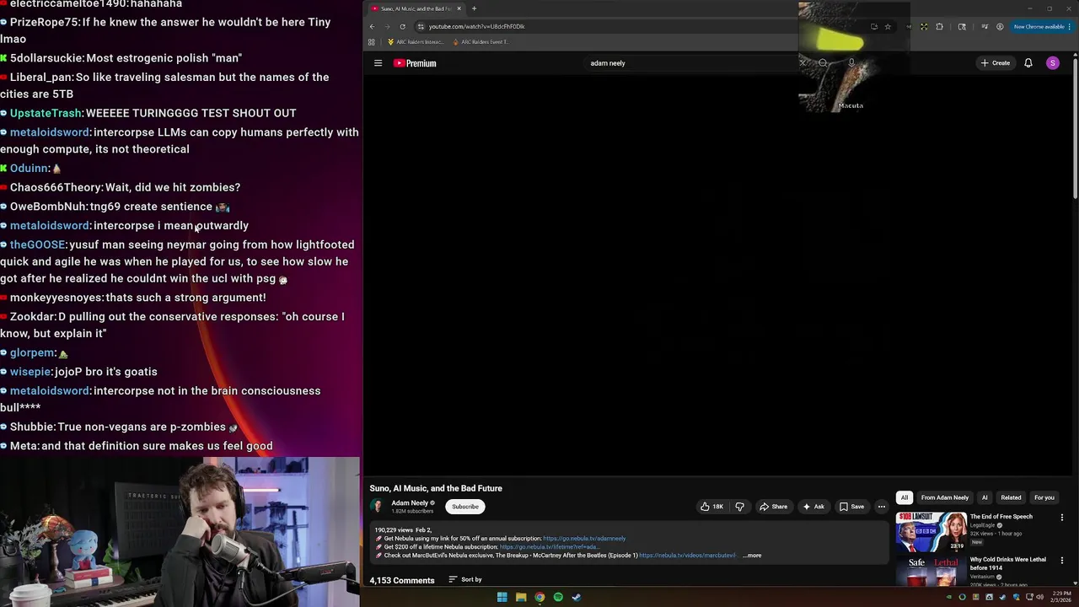Subscribe to Adam Neely
This screenshot has height=607, width=1079.
click(x=464, y=507)
